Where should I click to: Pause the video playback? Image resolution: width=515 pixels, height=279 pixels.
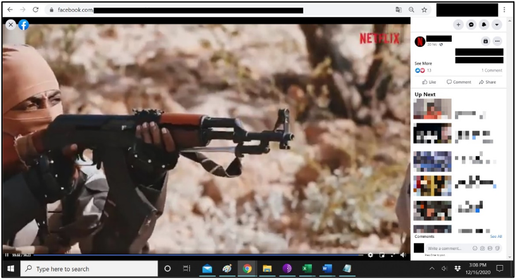(7, 255)
